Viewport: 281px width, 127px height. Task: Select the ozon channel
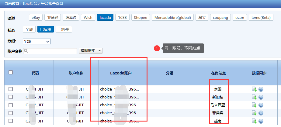(240, 17)
